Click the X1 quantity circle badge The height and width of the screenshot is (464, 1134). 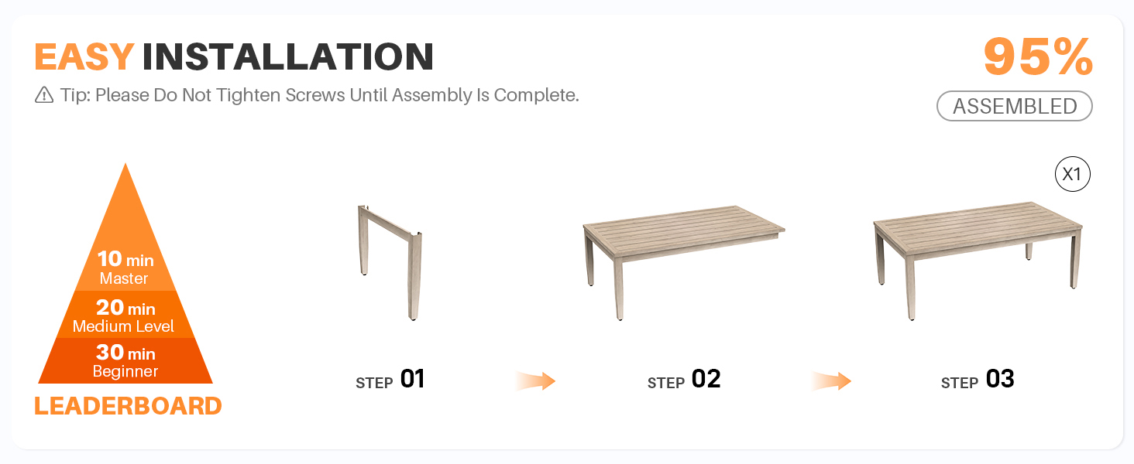[1072, 176]
